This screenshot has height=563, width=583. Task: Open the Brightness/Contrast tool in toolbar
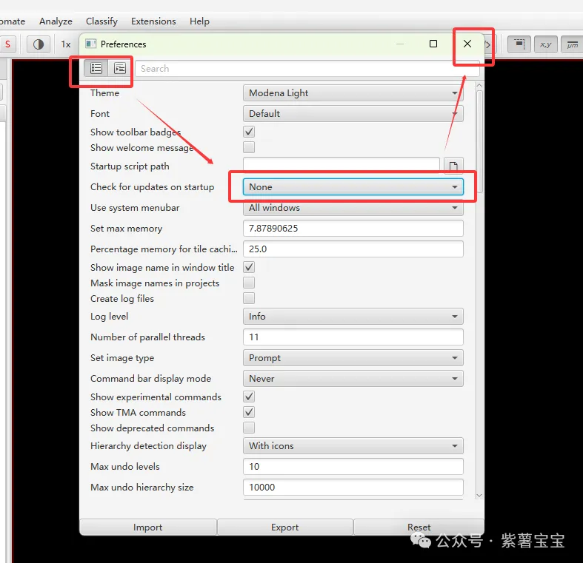(39, 44)
